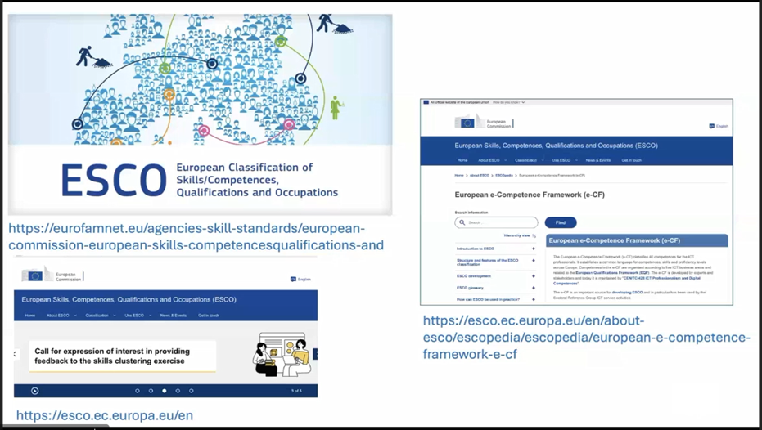The image size is (762, 430).
Task: Go to previous carousel slide arrow
Action: 15,354
